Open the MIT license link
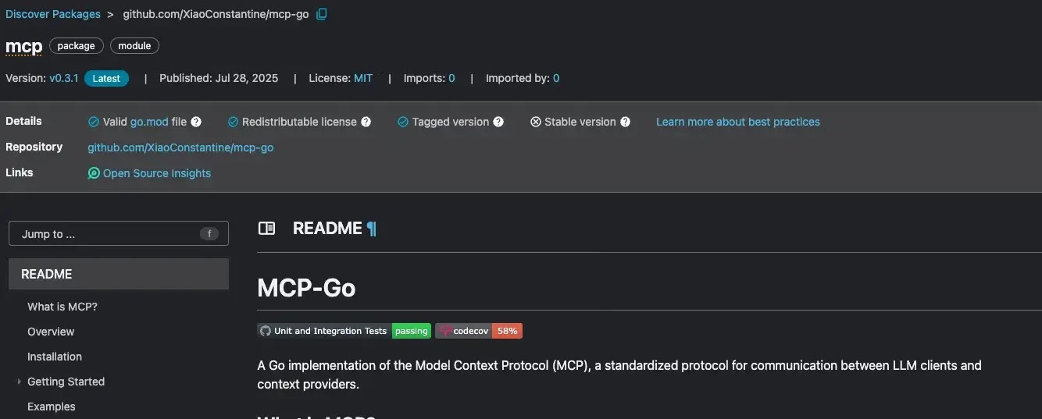1042x419 pixels. click(363, 78)
